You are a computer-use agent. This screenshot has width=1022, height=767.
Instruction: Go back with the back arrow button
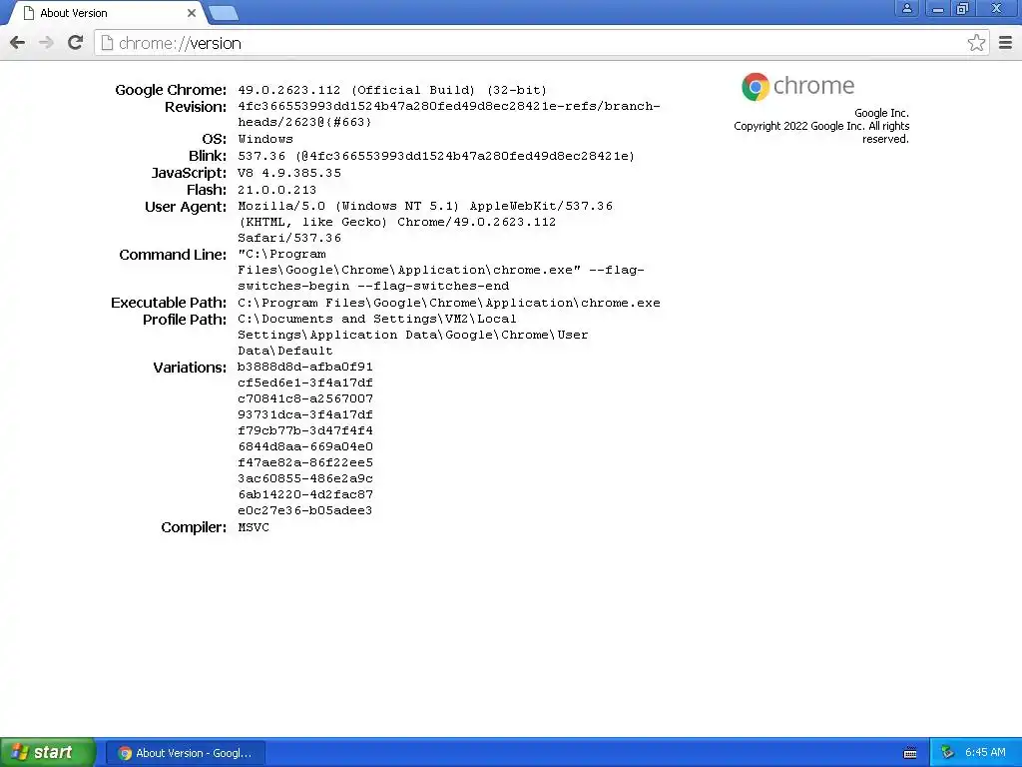click(x=18, y=43)
